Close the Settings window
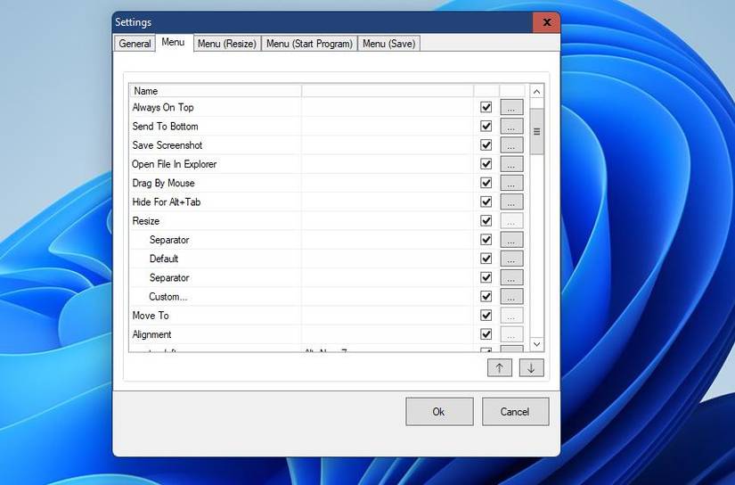The image size is (735, 485). pyautogui.click(x=546, y=22)
